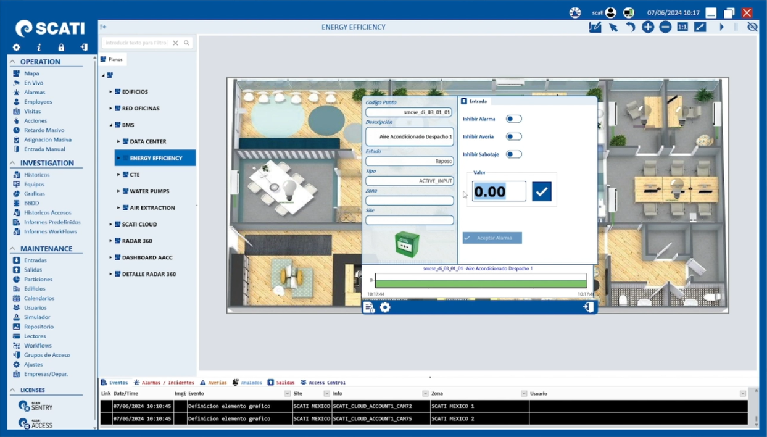The image size is (767, 437).
Task: Open the information icon under the SCATI logo
Action: pos(39,48)
